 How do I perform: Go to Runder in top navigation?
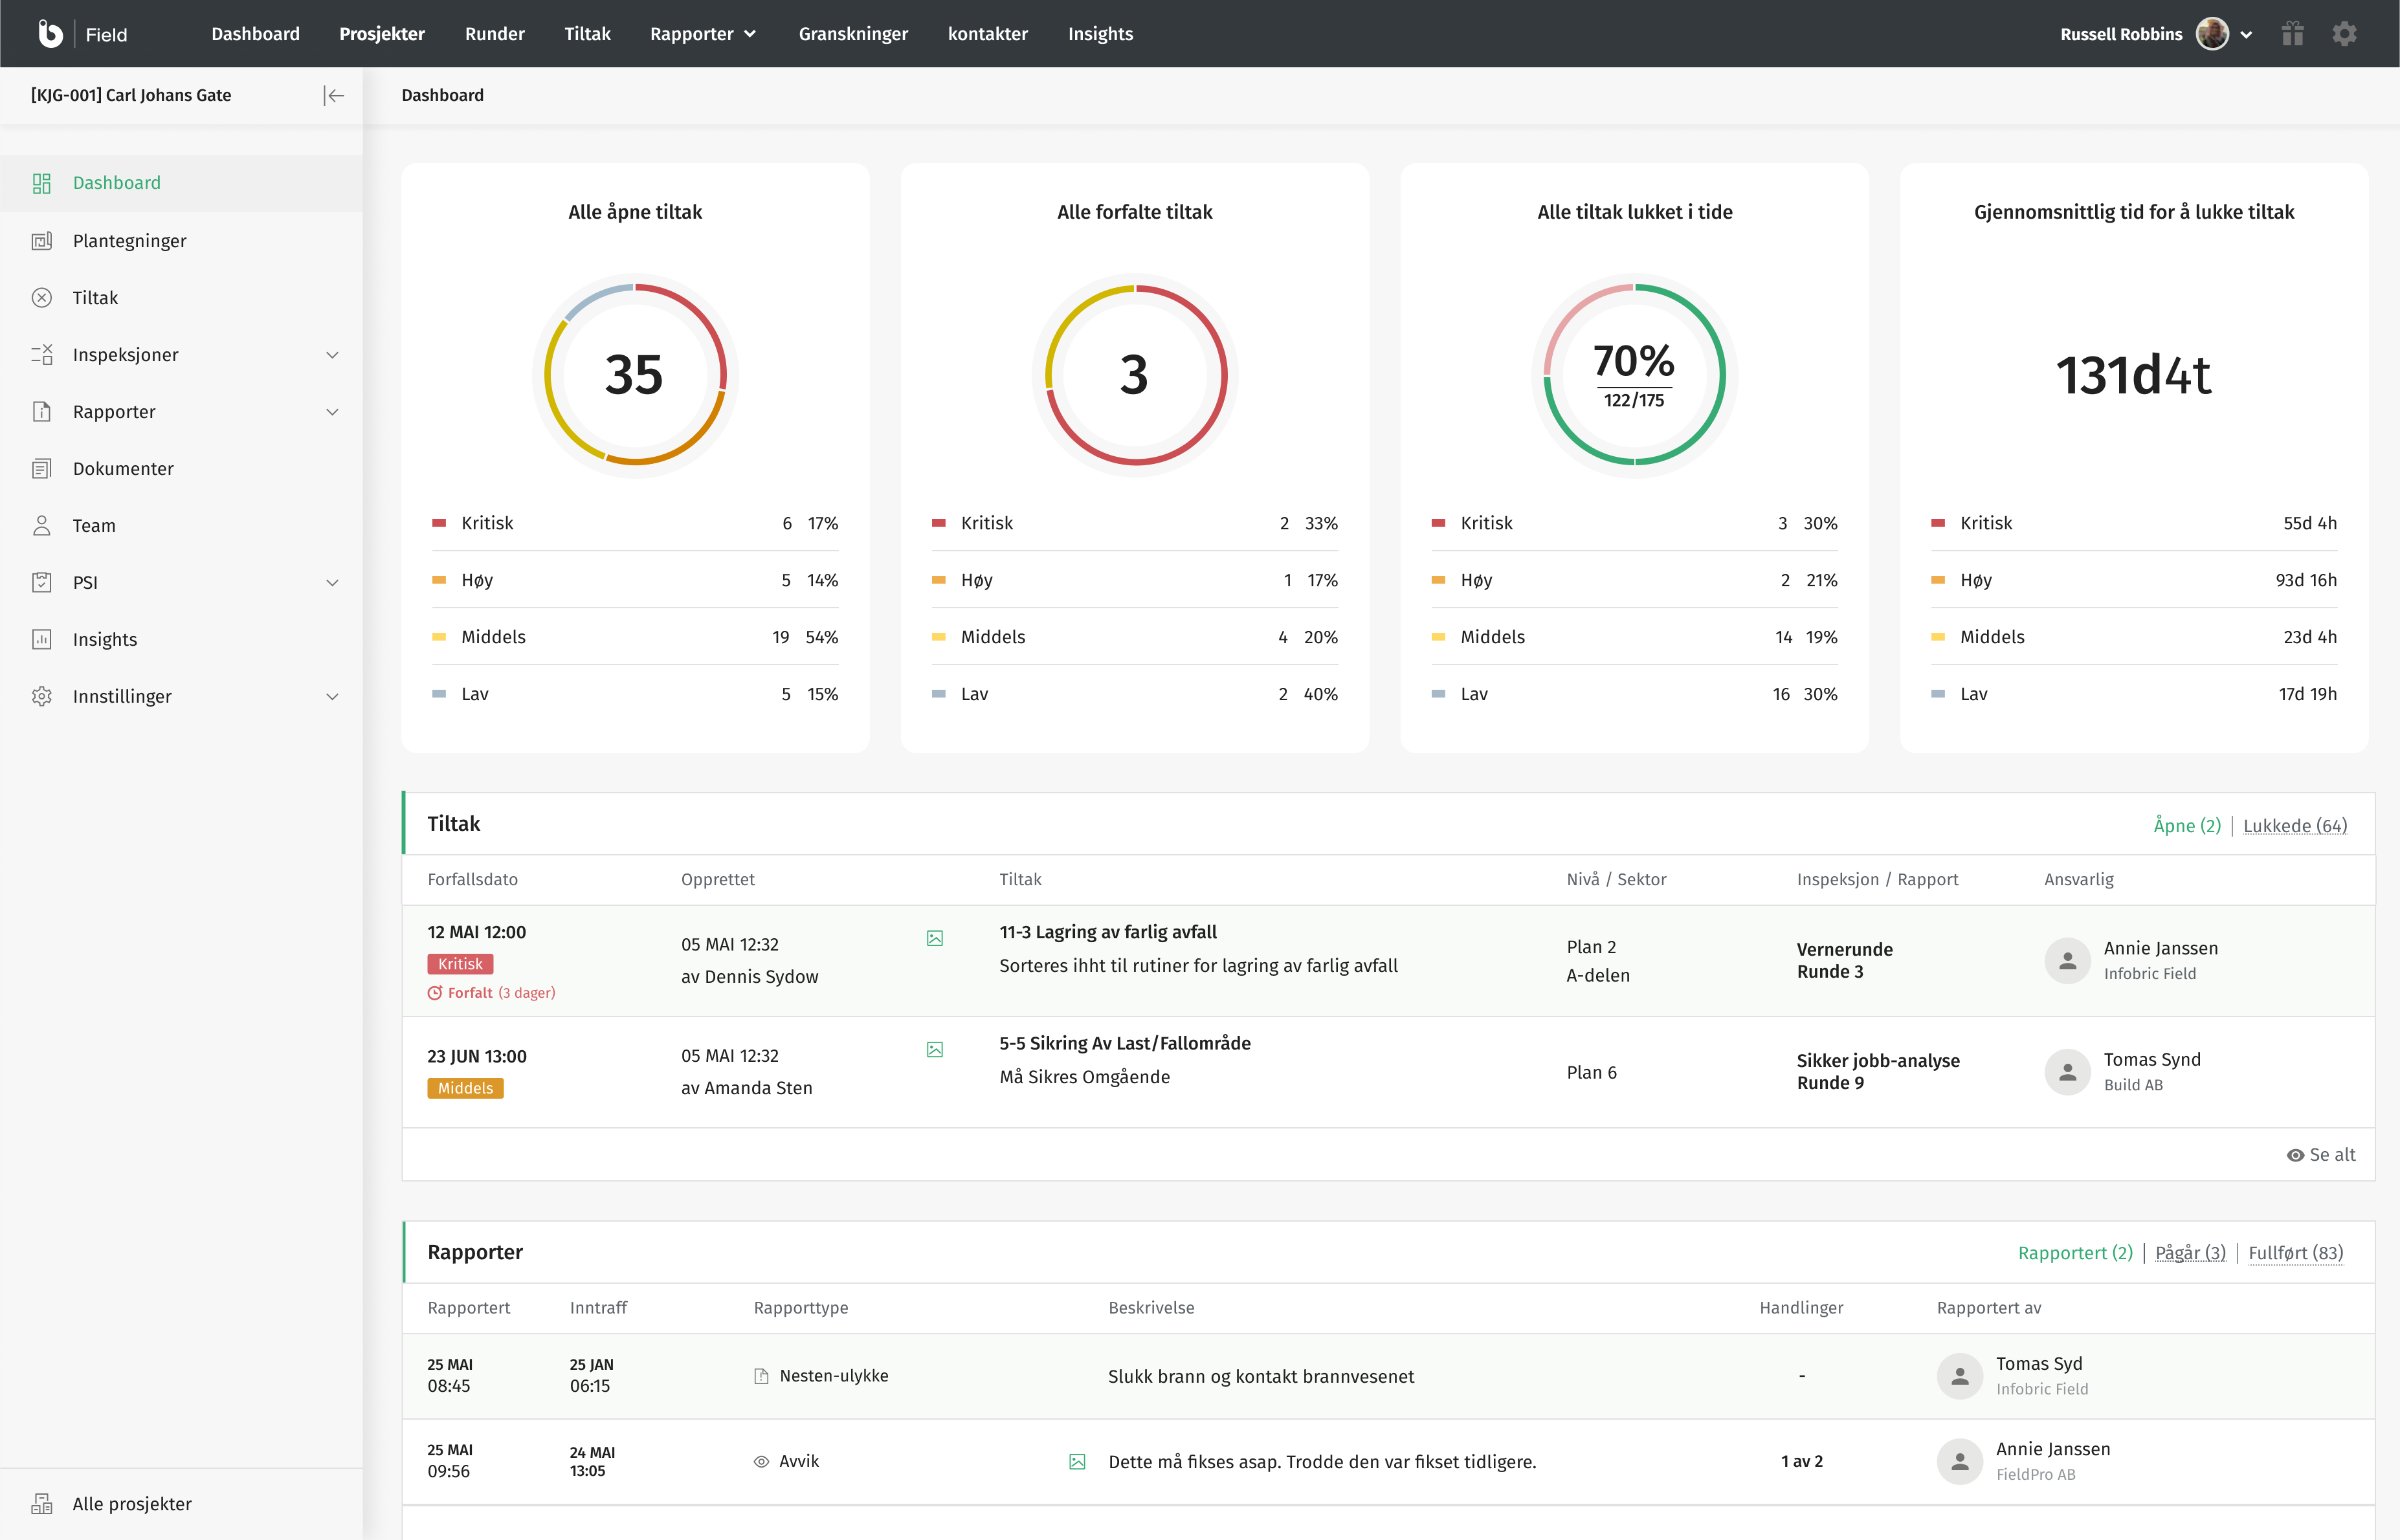coord(494,34)
